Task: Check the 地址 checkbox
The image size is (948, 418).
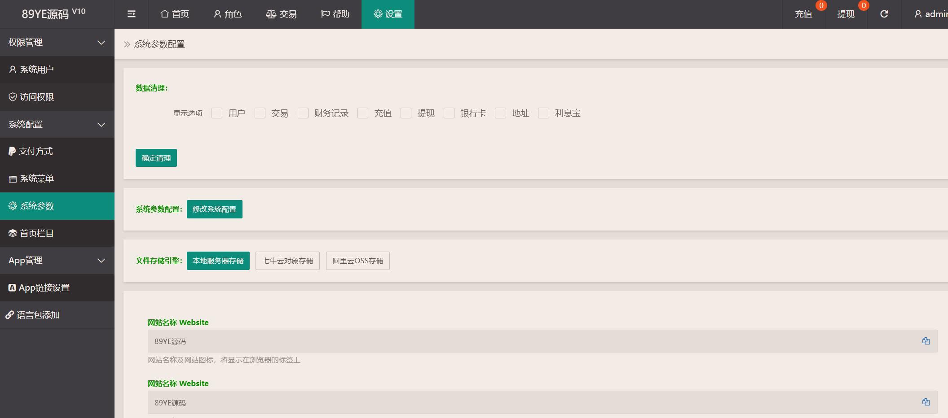Action: (500, 113)
